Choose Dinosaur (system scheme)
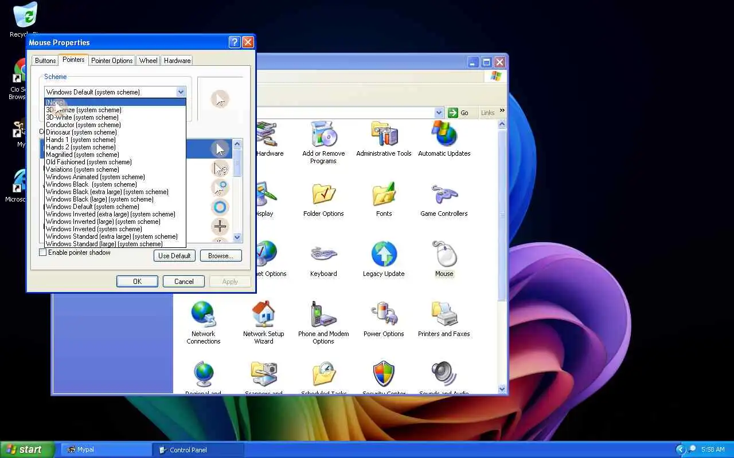734x458 pixels. click(115, 132)
